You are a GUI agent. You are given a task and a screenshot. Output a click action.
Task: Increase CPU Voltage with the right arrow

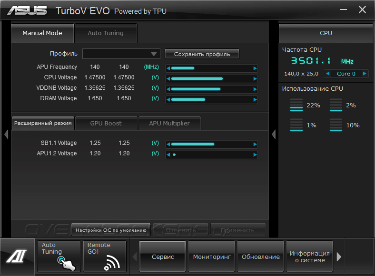click(255, 79)
